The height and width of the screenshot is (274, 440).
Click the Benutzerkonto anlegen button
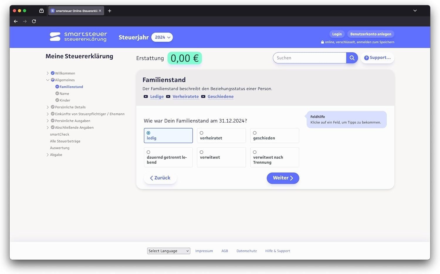pos(370,34)
